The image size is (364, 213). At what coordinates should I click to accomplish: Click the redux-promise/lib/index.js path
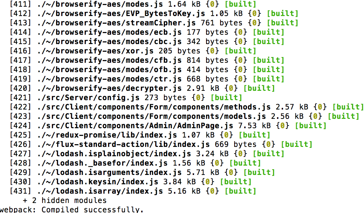point(107,135)
